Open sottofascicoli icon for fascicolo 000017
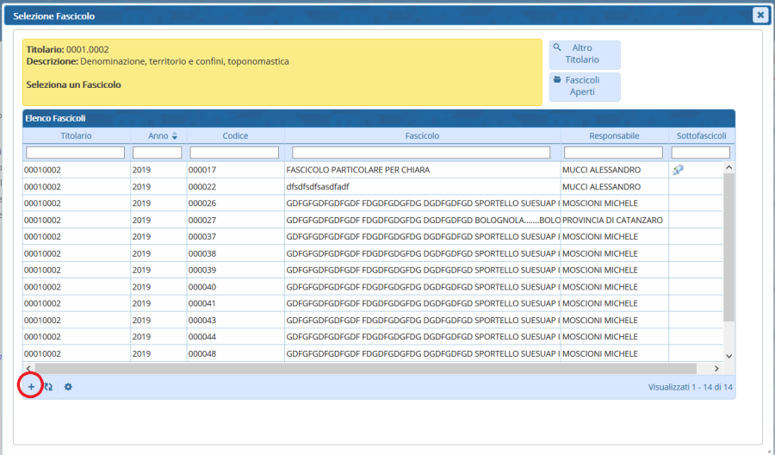Screen dimensions: 775x455 (678, 170)
